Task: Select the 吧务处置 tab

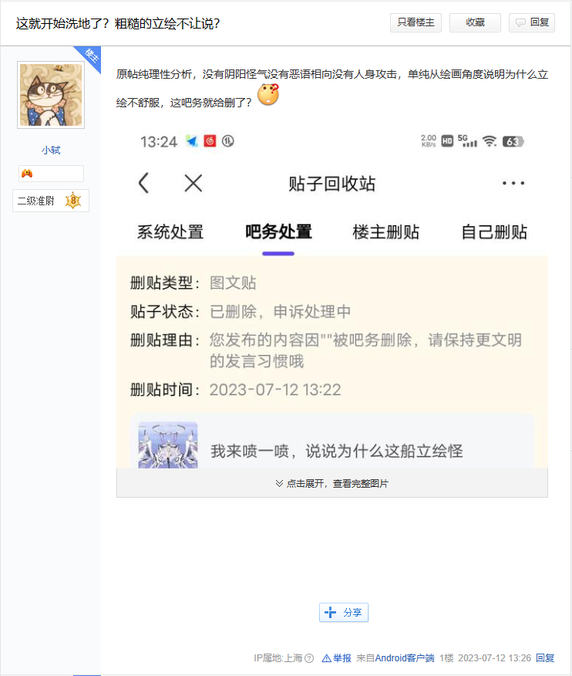Action: [278, 232]
